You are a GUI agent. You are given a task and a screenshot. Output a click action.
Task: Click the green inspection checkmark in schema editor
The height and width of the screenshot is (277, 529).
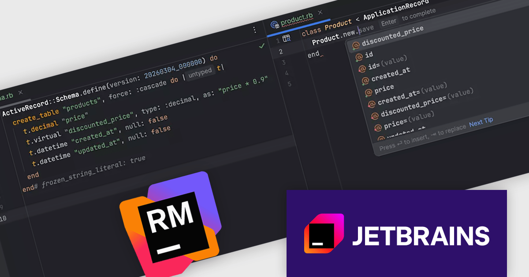tap(262, 46)
